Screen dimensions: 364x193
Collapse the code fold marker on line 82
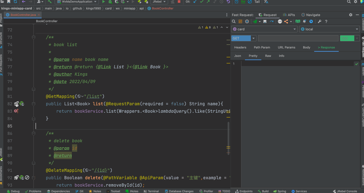(33, 104)
